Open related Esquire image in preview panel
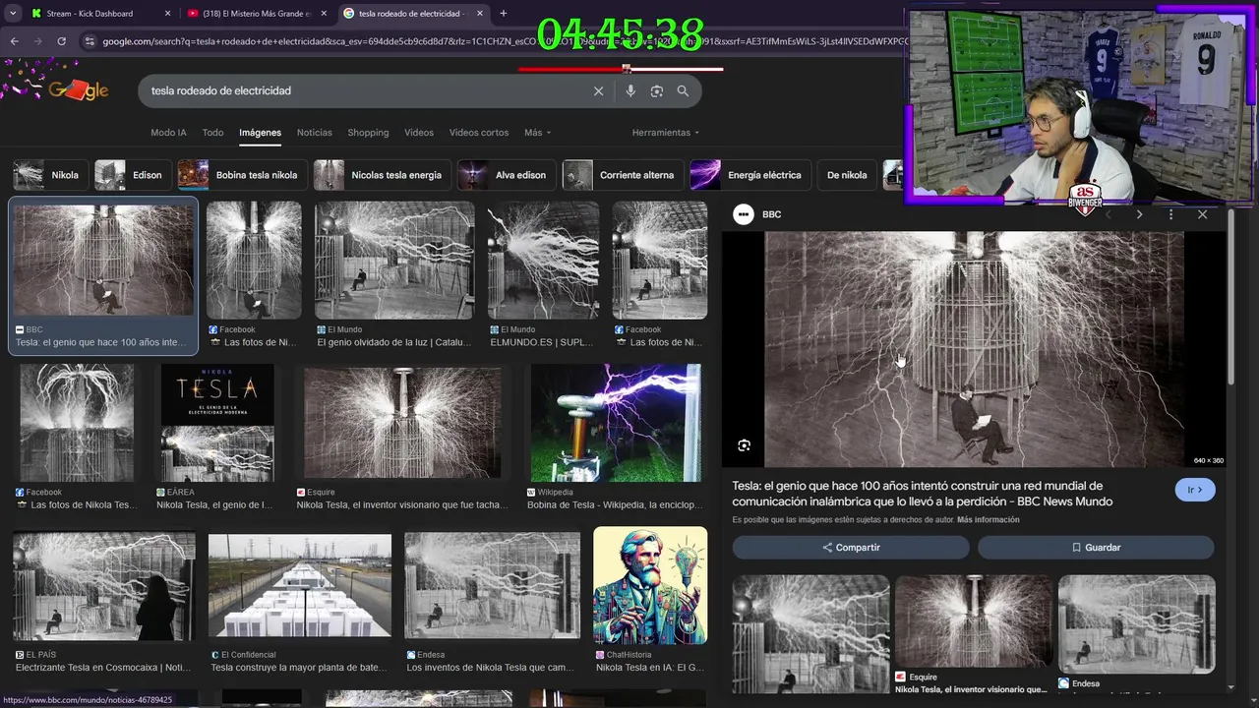Viewport: 1259px width, 708px height. (974, 621)
